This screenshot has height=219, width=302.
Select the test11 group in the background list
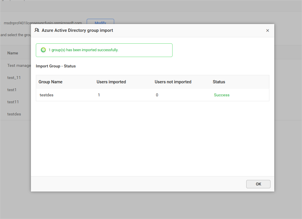click(13, 102)
